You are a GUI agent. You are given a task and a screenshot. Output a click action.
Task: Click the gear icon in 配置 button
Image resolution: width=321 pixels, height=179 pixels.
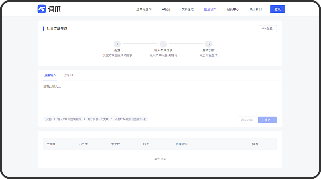(x=264, y=29)
